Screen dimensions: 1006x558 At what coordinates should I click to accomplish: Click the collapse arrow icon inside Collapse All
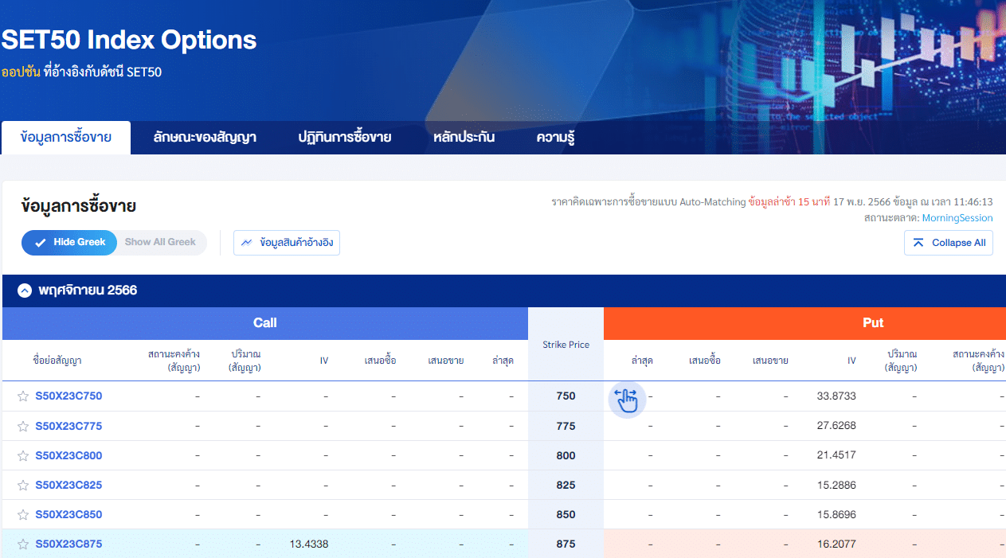coord(917,242)
